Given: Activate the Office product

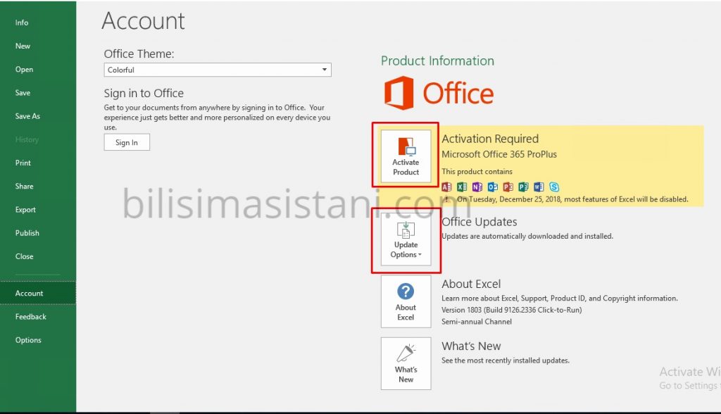Looking at the screenshot, I should (x=406, y=156).
